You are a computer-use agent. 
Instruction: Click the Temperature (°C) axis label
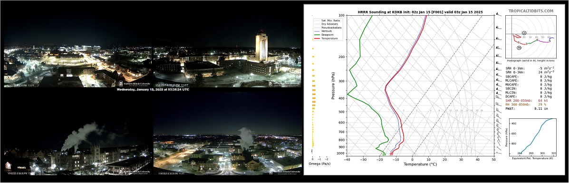point(420,164)
